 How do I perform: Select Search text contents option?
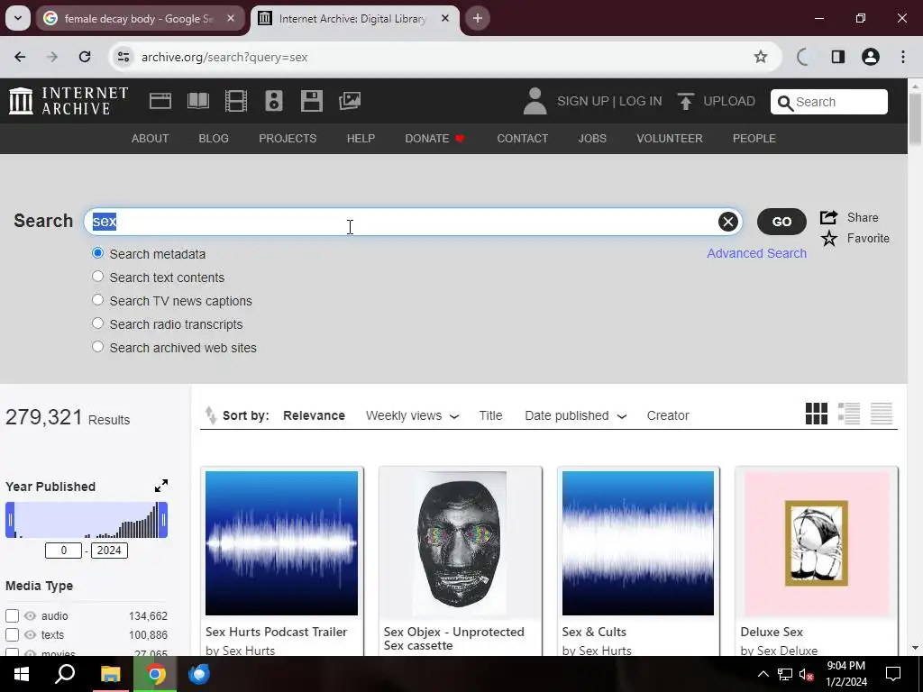point(97,278)
